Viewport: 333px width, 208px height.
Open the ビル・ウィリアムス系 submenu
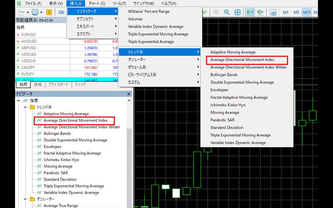[159, 75]
